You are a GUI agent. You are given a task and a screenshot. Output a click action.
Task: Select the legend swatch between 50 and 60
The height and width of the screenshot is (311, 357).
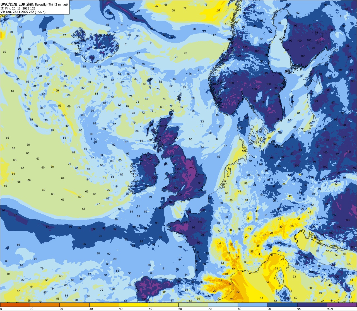(x=163, y=305)
